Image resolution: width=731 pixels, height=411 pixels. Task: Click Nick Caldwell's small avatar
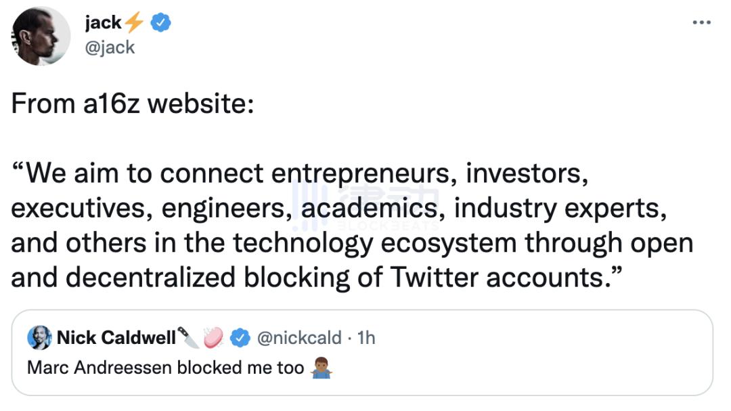click(x=39, y=337)
